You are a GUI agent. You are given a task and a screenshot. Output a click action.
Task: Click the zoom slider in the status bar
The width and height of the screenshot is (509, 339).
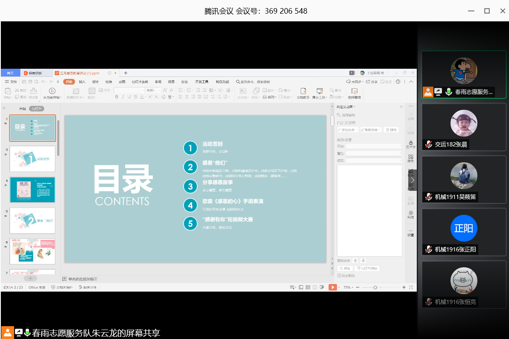point(375,287)
